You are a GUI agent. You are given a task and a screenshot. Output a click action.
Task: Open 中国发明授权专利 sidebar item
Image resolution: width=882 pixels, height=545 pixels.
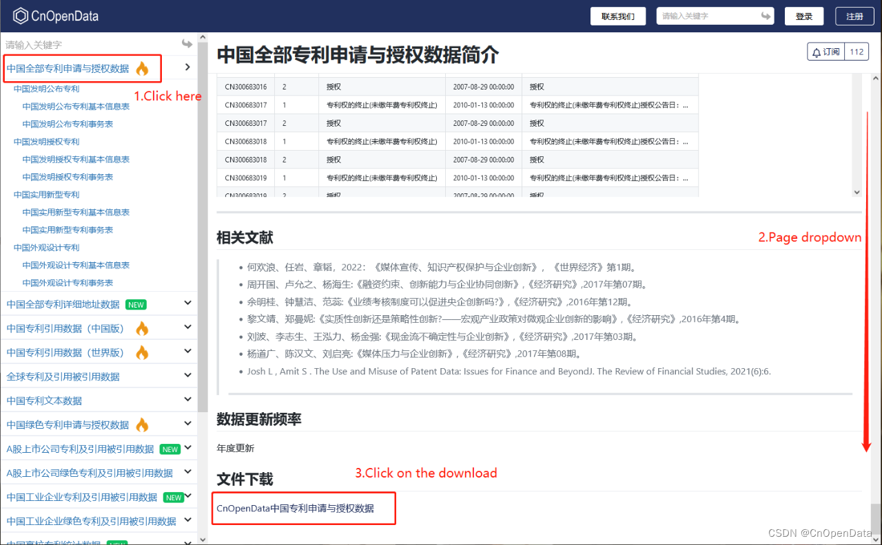(x=46, y=142)
